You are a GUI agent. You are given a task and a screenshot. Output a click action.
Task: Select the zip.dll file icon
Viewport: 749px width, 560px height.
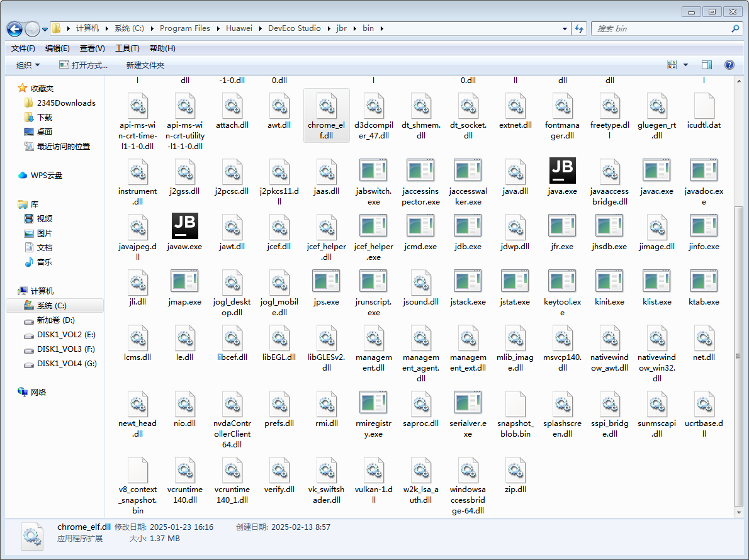[515, 470]
